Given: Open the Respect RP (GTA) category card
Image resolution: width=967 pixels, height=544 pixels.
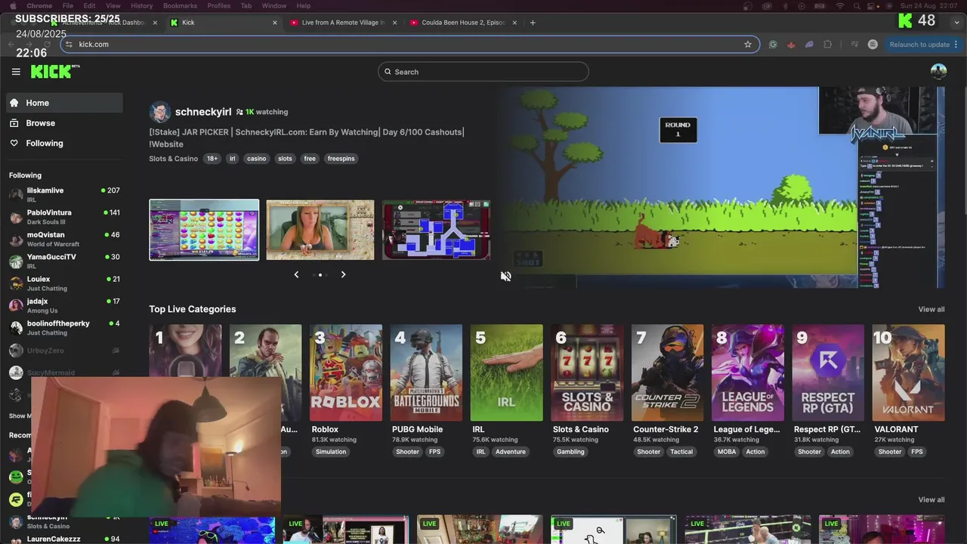Looking at the screenshot, I should click(x=828, y=373).
